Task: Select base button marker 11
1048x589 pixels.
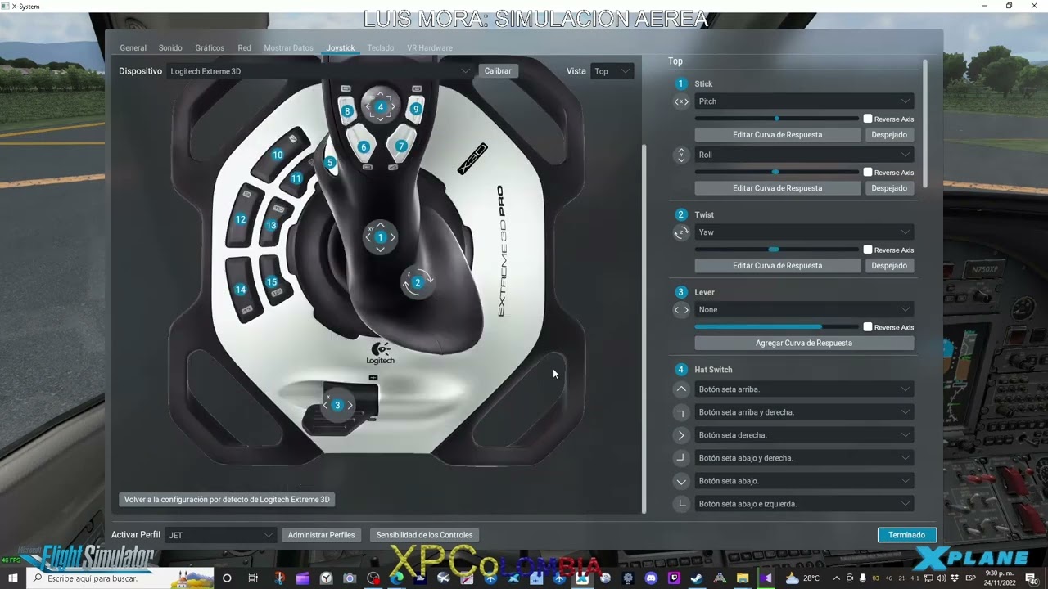Action: click(x=296, y=178)
